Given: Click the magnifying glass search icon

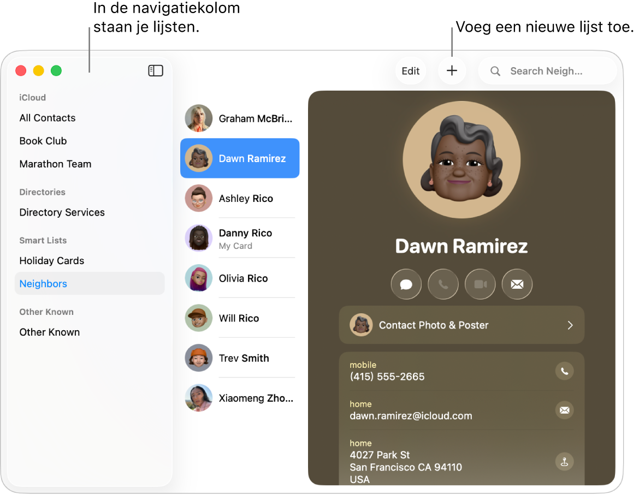Looking at the screenshot, I should 495,71.
